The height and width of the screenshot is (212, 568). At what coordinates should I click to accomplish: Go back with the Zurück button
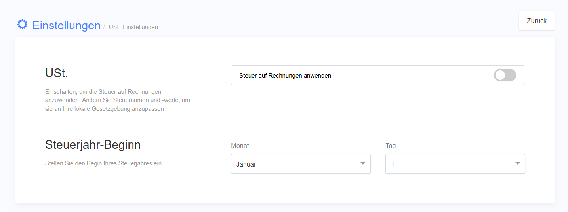(537, 21)
